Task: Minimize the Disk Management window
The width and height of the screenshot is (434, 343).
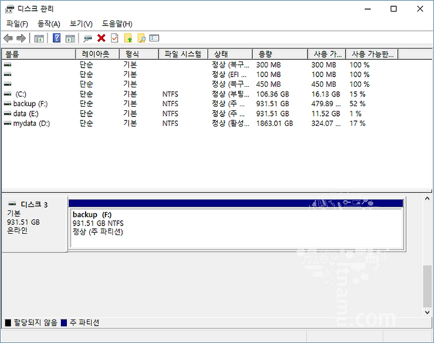Action: (368, 9)
